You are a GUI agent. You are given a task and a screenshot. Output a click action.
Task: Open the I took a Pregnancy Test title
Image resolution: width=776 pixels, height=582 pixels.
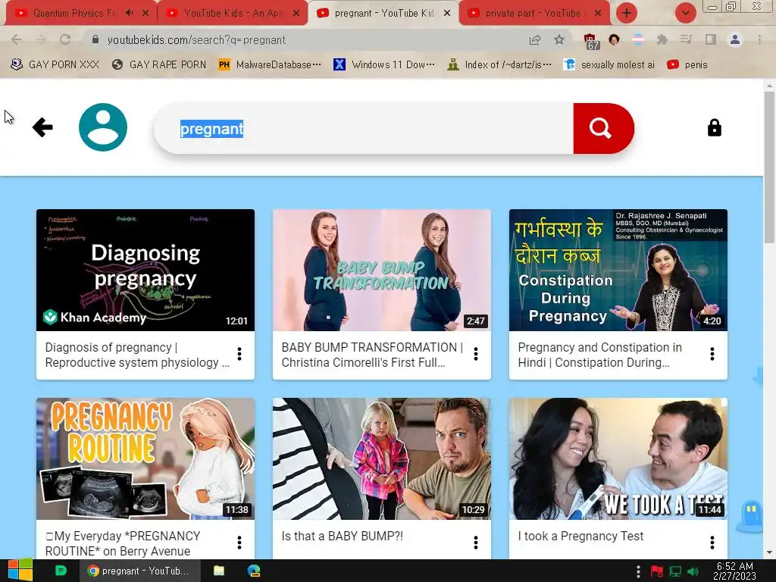[x=580, y=536]
